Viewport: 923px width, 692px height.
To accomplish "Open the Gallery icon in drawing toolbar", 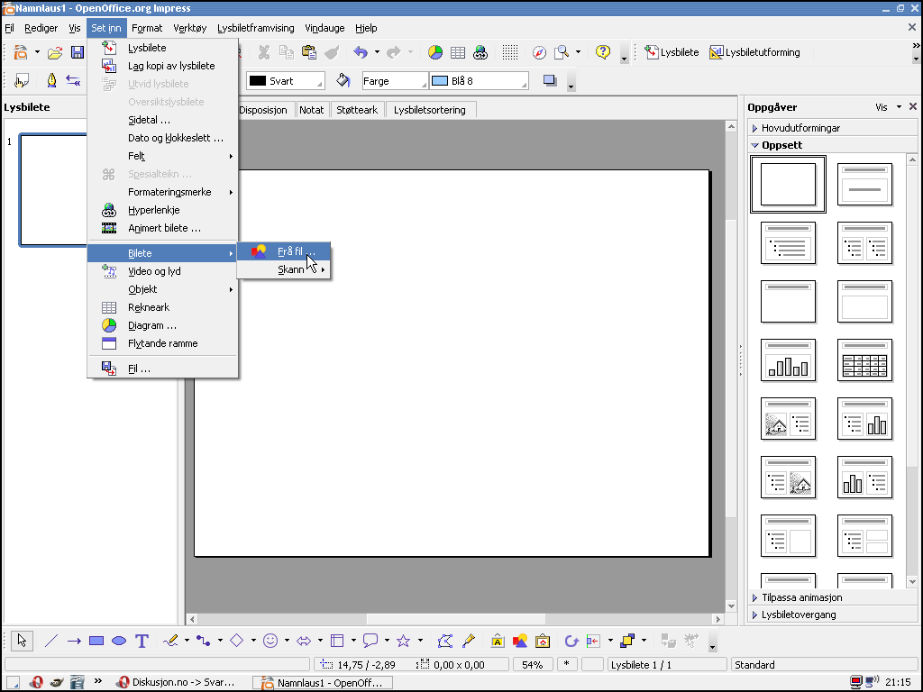I will click(x=543, y=641).
